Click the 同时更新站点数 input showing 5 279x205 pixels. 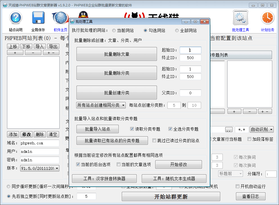pyautogui.click(x=86, y=196)
